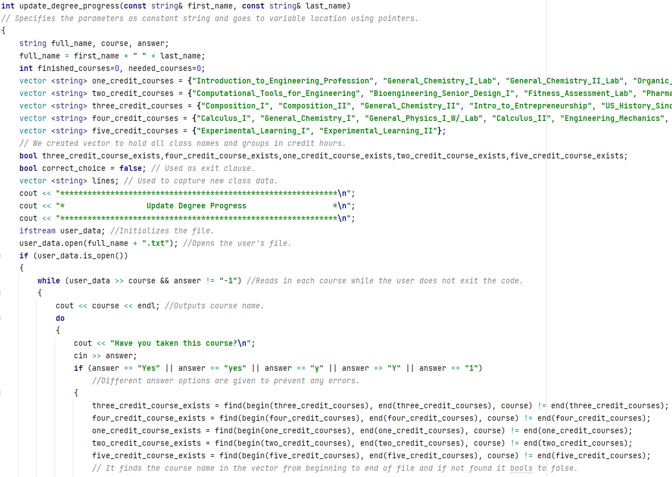Click "General_Chemistry_I" in the four_credit_courses line
Screen dimensions: 672x477
coord(308,118)
